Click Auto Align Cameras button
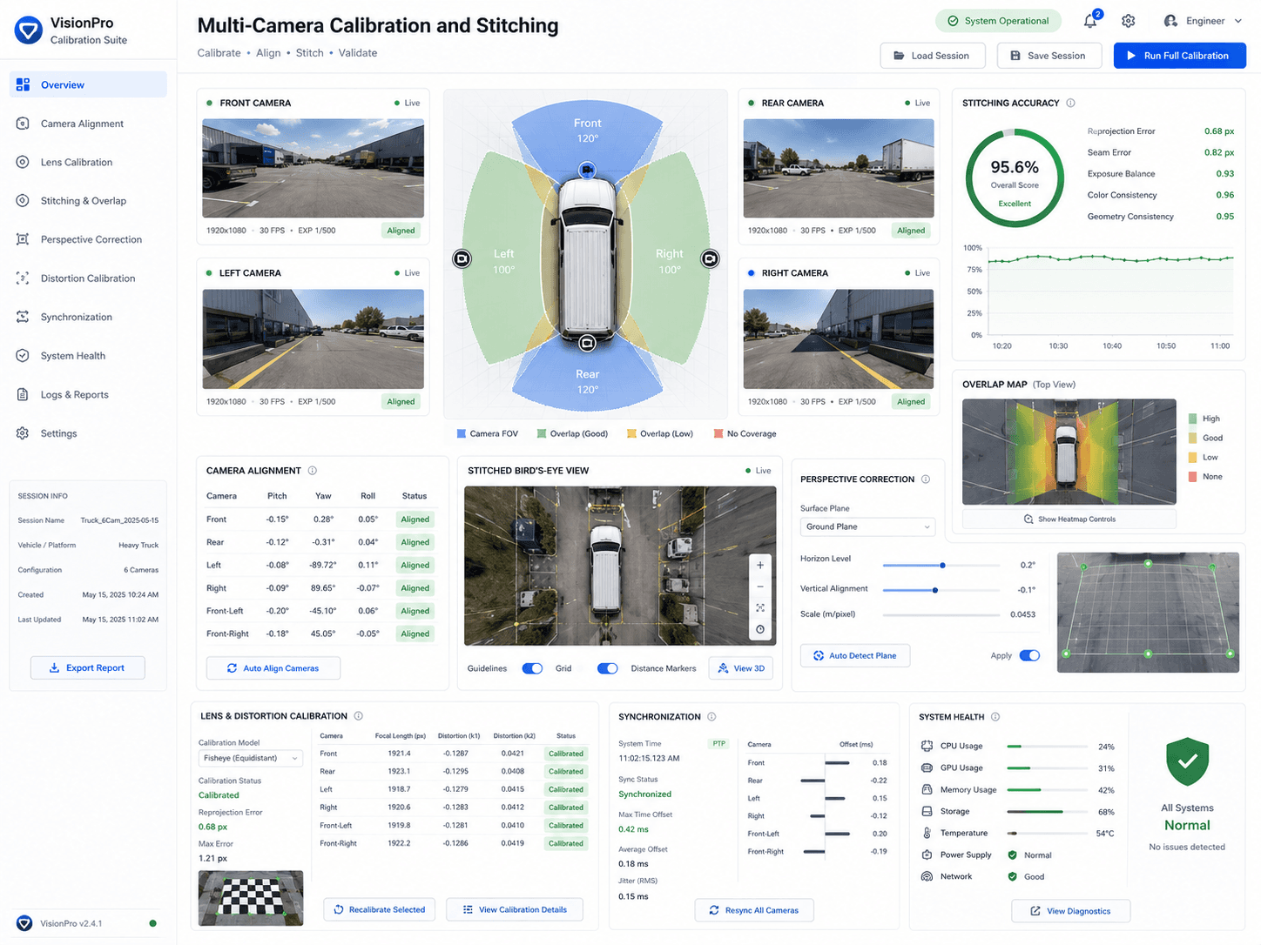This screenshot has width=1261, height=945. pyautogui.click(x=273, y=668)
